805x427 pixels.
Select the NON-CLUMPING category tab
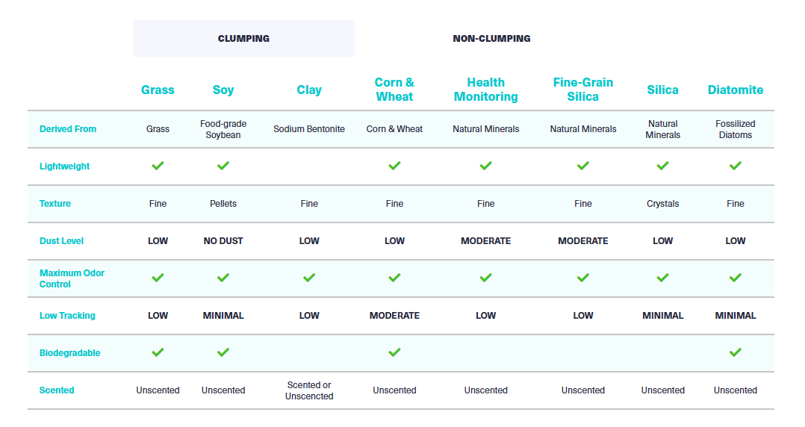pyautogui.click(x=491, y=39)
